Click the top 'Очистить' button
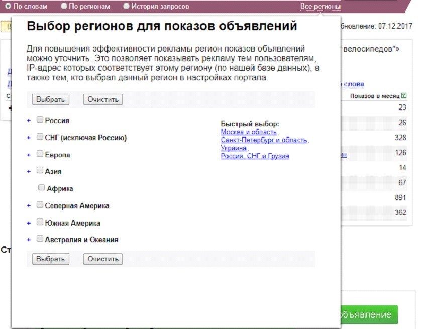The height and width of the screenshot is (329, 422). [103, 99]
